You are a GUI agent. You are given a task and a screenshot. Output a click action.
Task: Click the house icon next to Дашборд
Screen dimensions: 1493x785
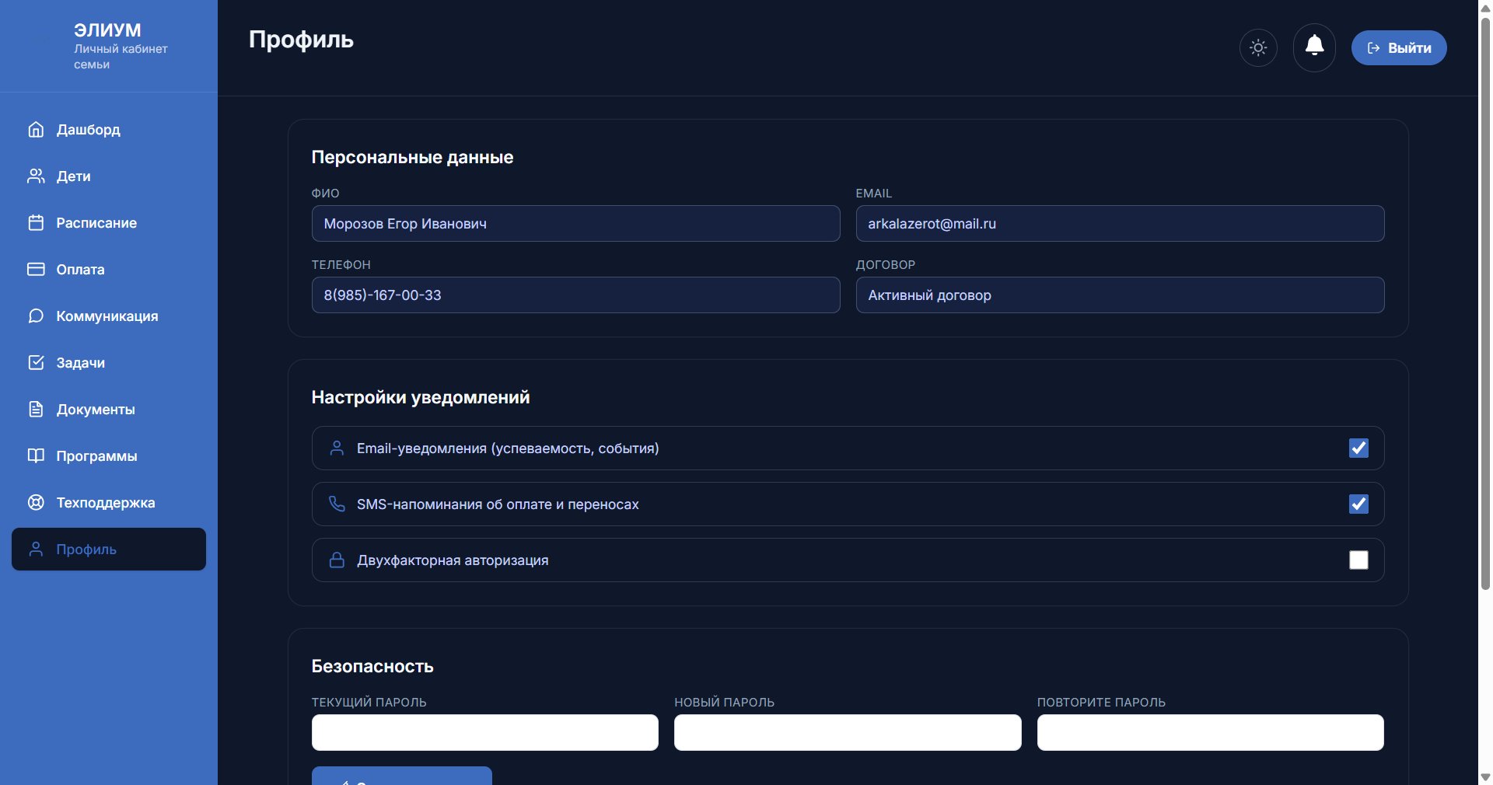click(x=36, y=130)
